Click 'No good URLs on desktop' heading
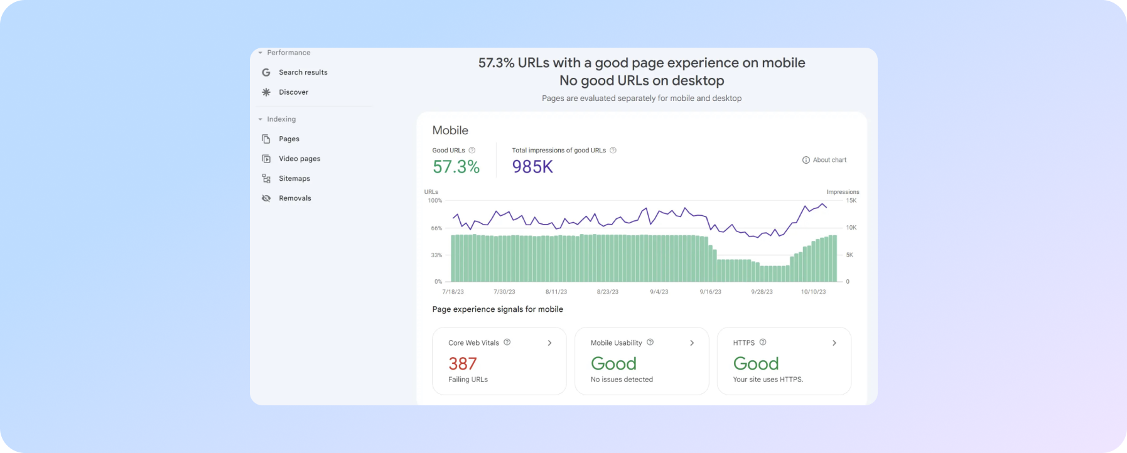Image resolution: width=1127 pixels, height=453 pixels. tap(642, 81)
